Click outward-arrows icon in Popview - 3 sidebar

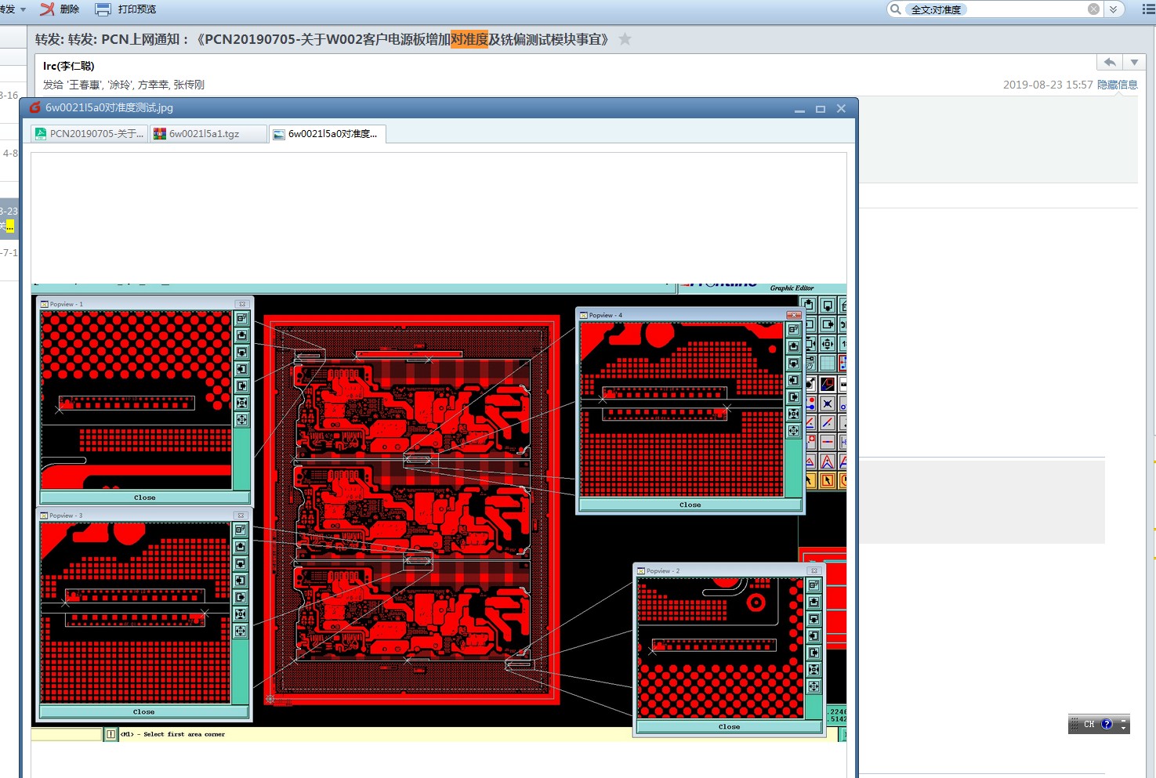tap(241, 631)
